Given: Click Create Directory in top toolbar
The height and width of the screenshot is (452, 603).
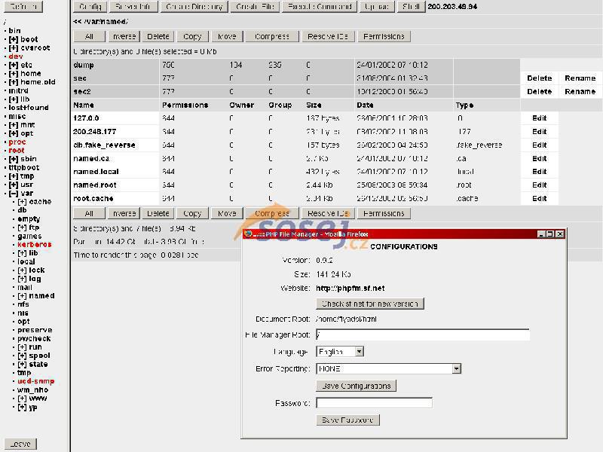Looking at the screenshot, I should tap(194, 7).
